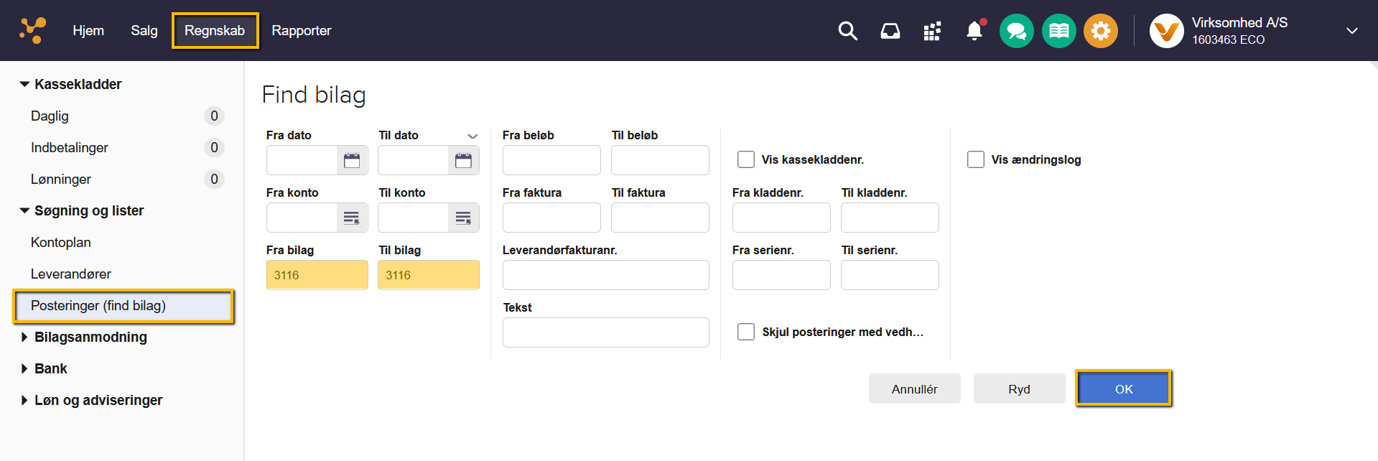Click the Leverandørfakturanr. input field
The height and width of the screenshot is (461, 1378).
(605, 275)
